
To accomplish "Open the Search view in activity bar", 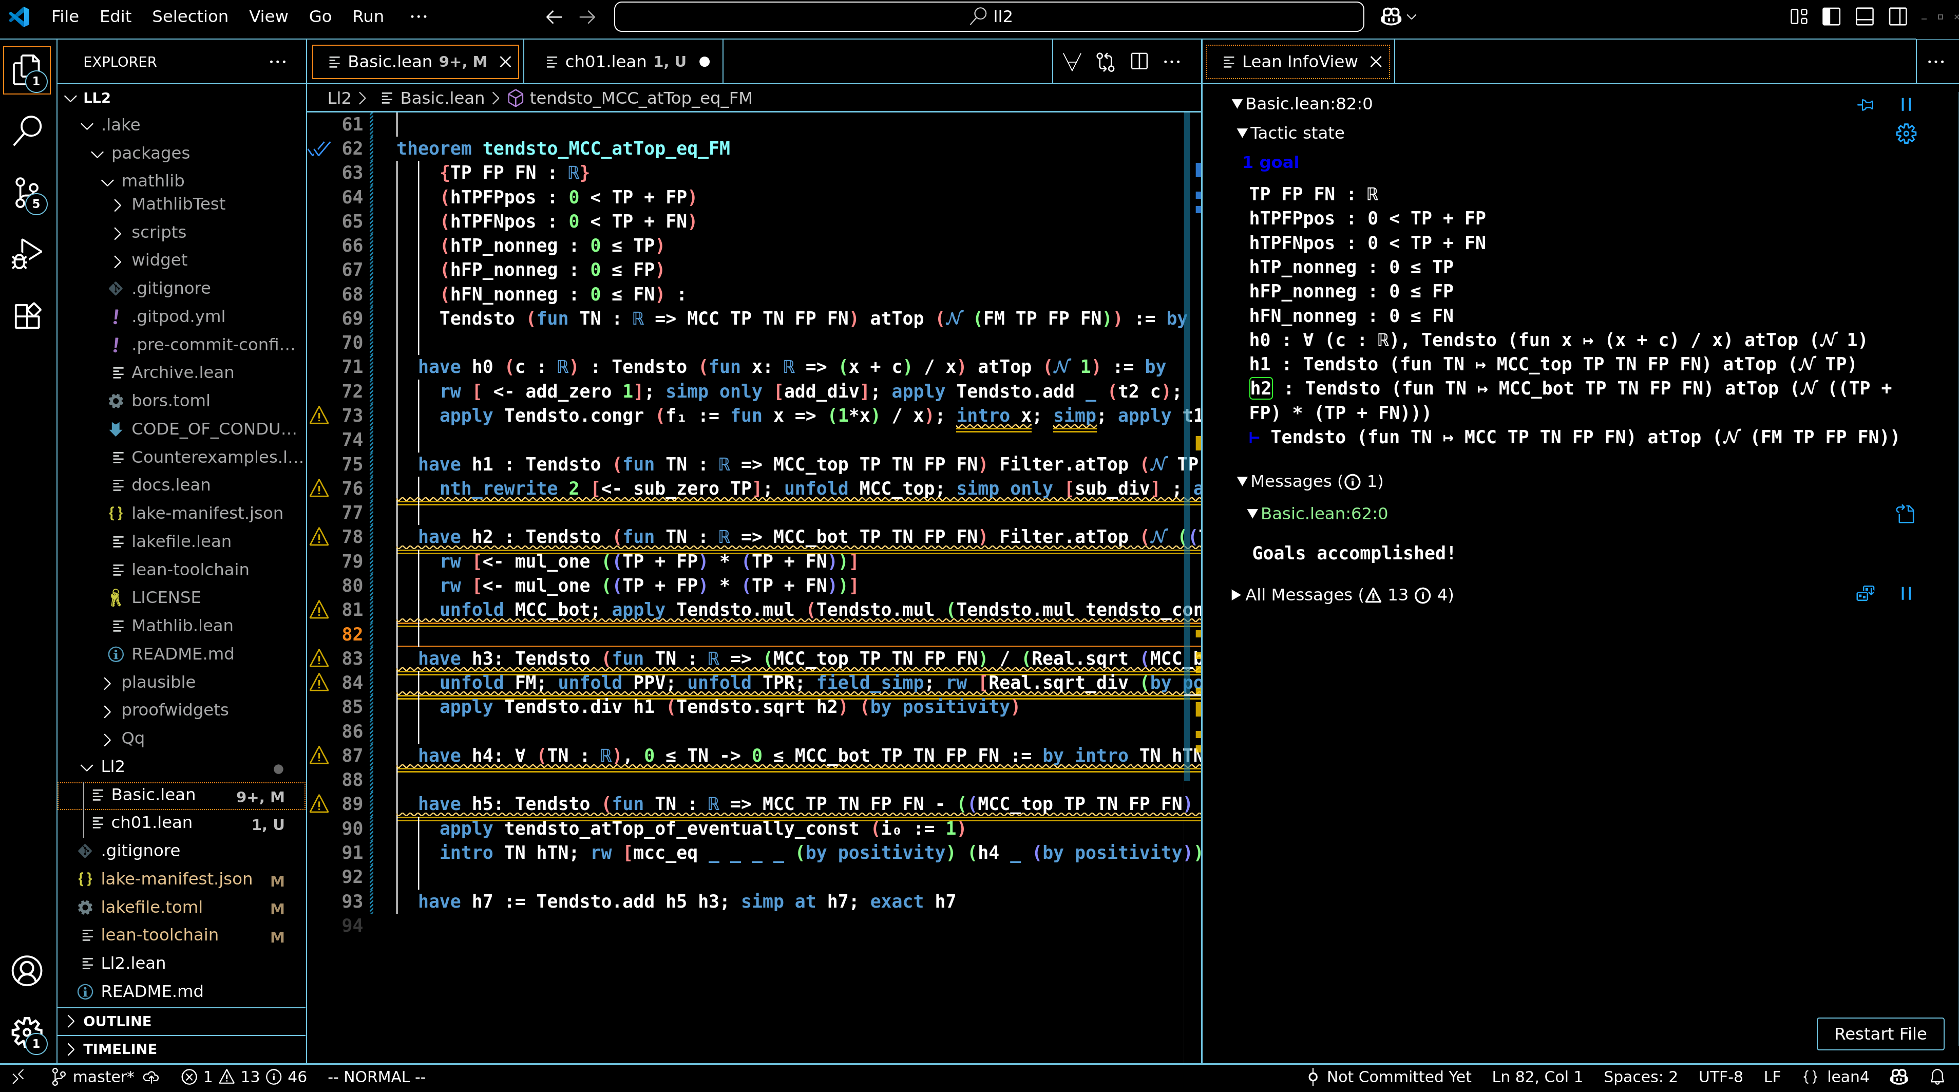I will point(27,130).
